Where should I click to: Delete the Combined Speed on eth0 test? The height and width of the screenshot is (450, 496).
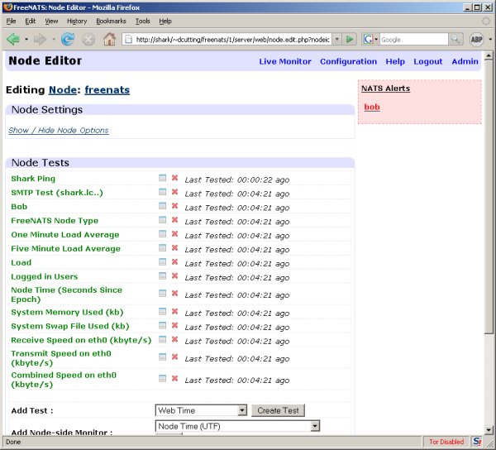[174, 378]
